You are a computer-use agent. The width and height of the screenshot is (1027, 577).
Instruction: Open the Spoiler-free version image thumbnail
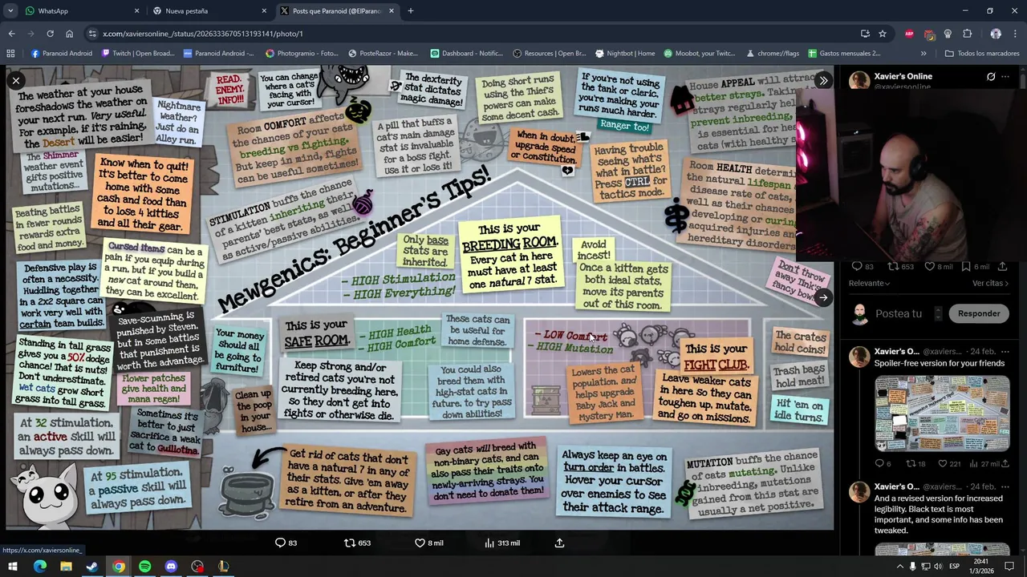coord(942,414)
